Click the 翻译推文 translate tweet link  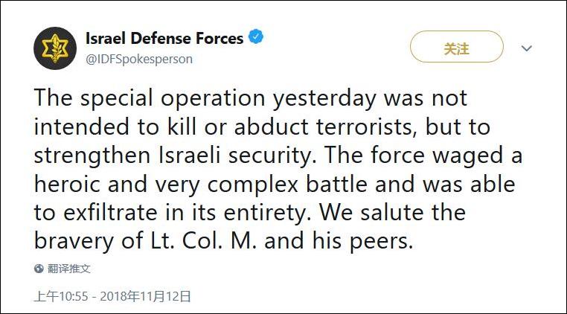point(69,269)
